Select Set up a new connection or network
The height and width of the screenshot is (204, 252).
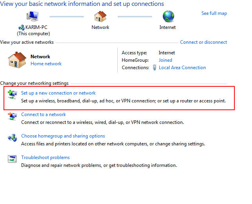point(58,93)
